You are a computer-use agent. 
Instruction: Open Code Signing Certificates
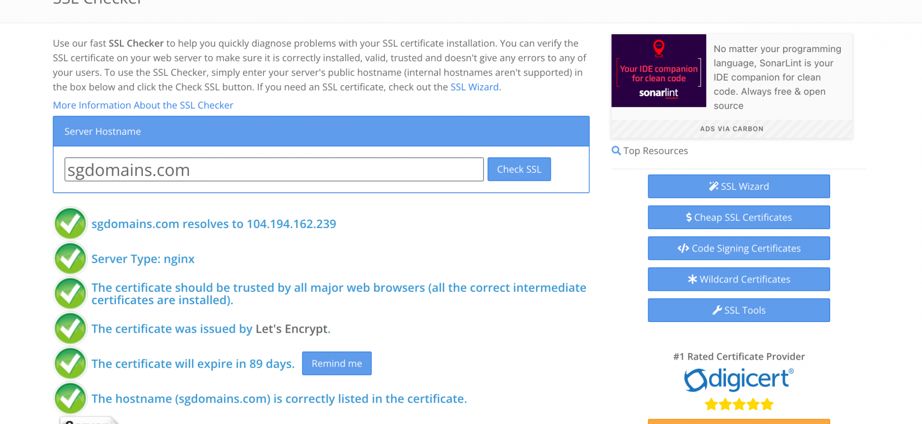click(739, 248)
